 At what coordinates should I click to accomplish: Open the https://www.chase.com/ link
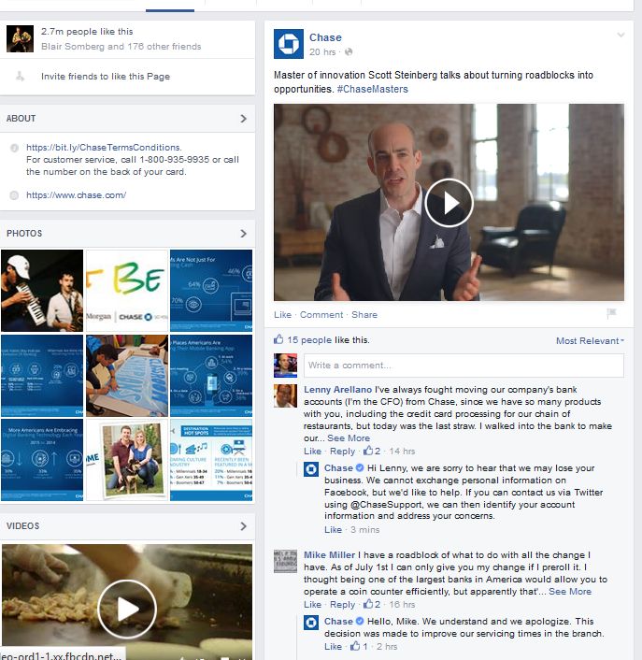tap(76, 195)
